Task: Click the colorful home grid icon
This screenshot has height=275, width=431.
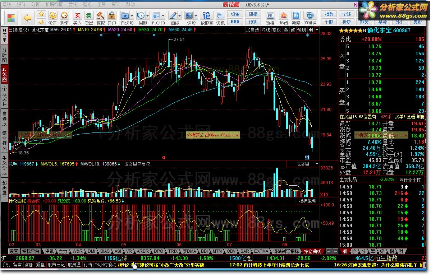Action: [11, 18]
